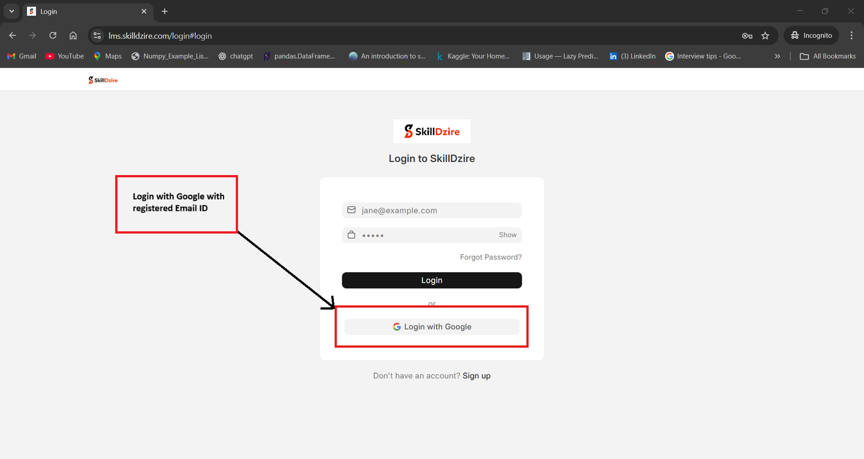
Task: Open the tab search dropdown
Action: pyautogui.click(x=11, y=11)
